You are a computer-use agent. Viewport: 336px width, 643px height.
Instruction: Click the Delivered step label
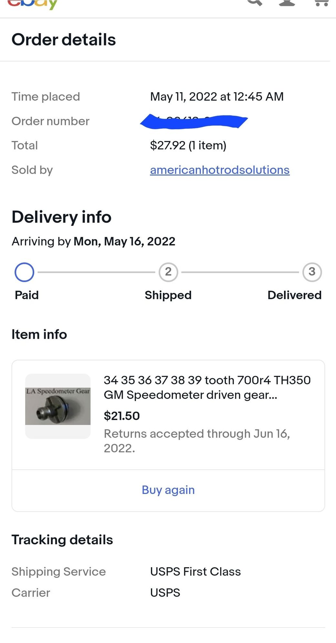tap(295, 295)
